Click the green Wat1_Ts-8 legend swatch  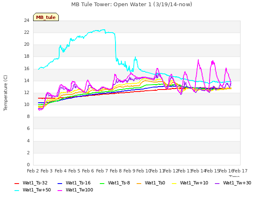[102, 183]
